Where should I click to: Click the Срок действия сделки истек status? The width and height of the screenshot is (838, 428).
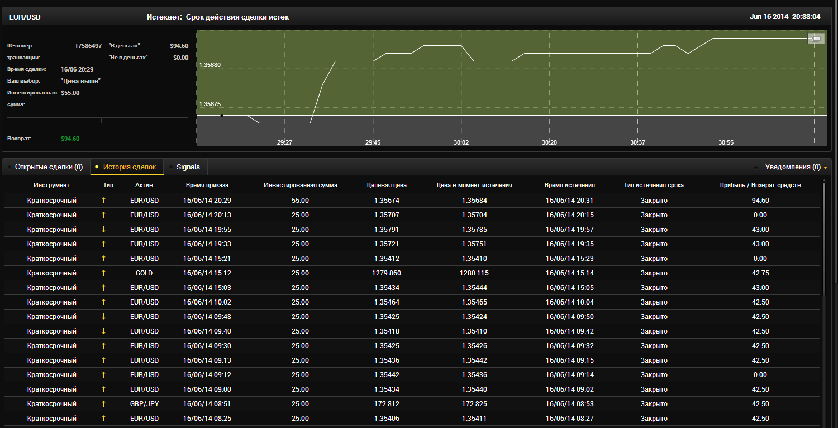(x=237, y=17)
